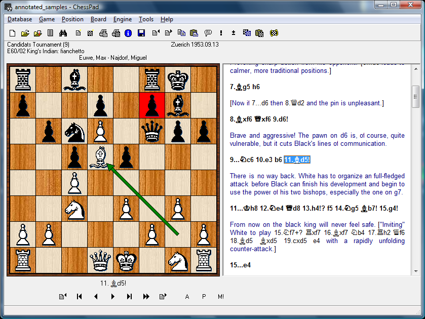Click the notation panel scrollbar down arrow
The height and width of the screenshot is (319, 425).
pos(415,272)
